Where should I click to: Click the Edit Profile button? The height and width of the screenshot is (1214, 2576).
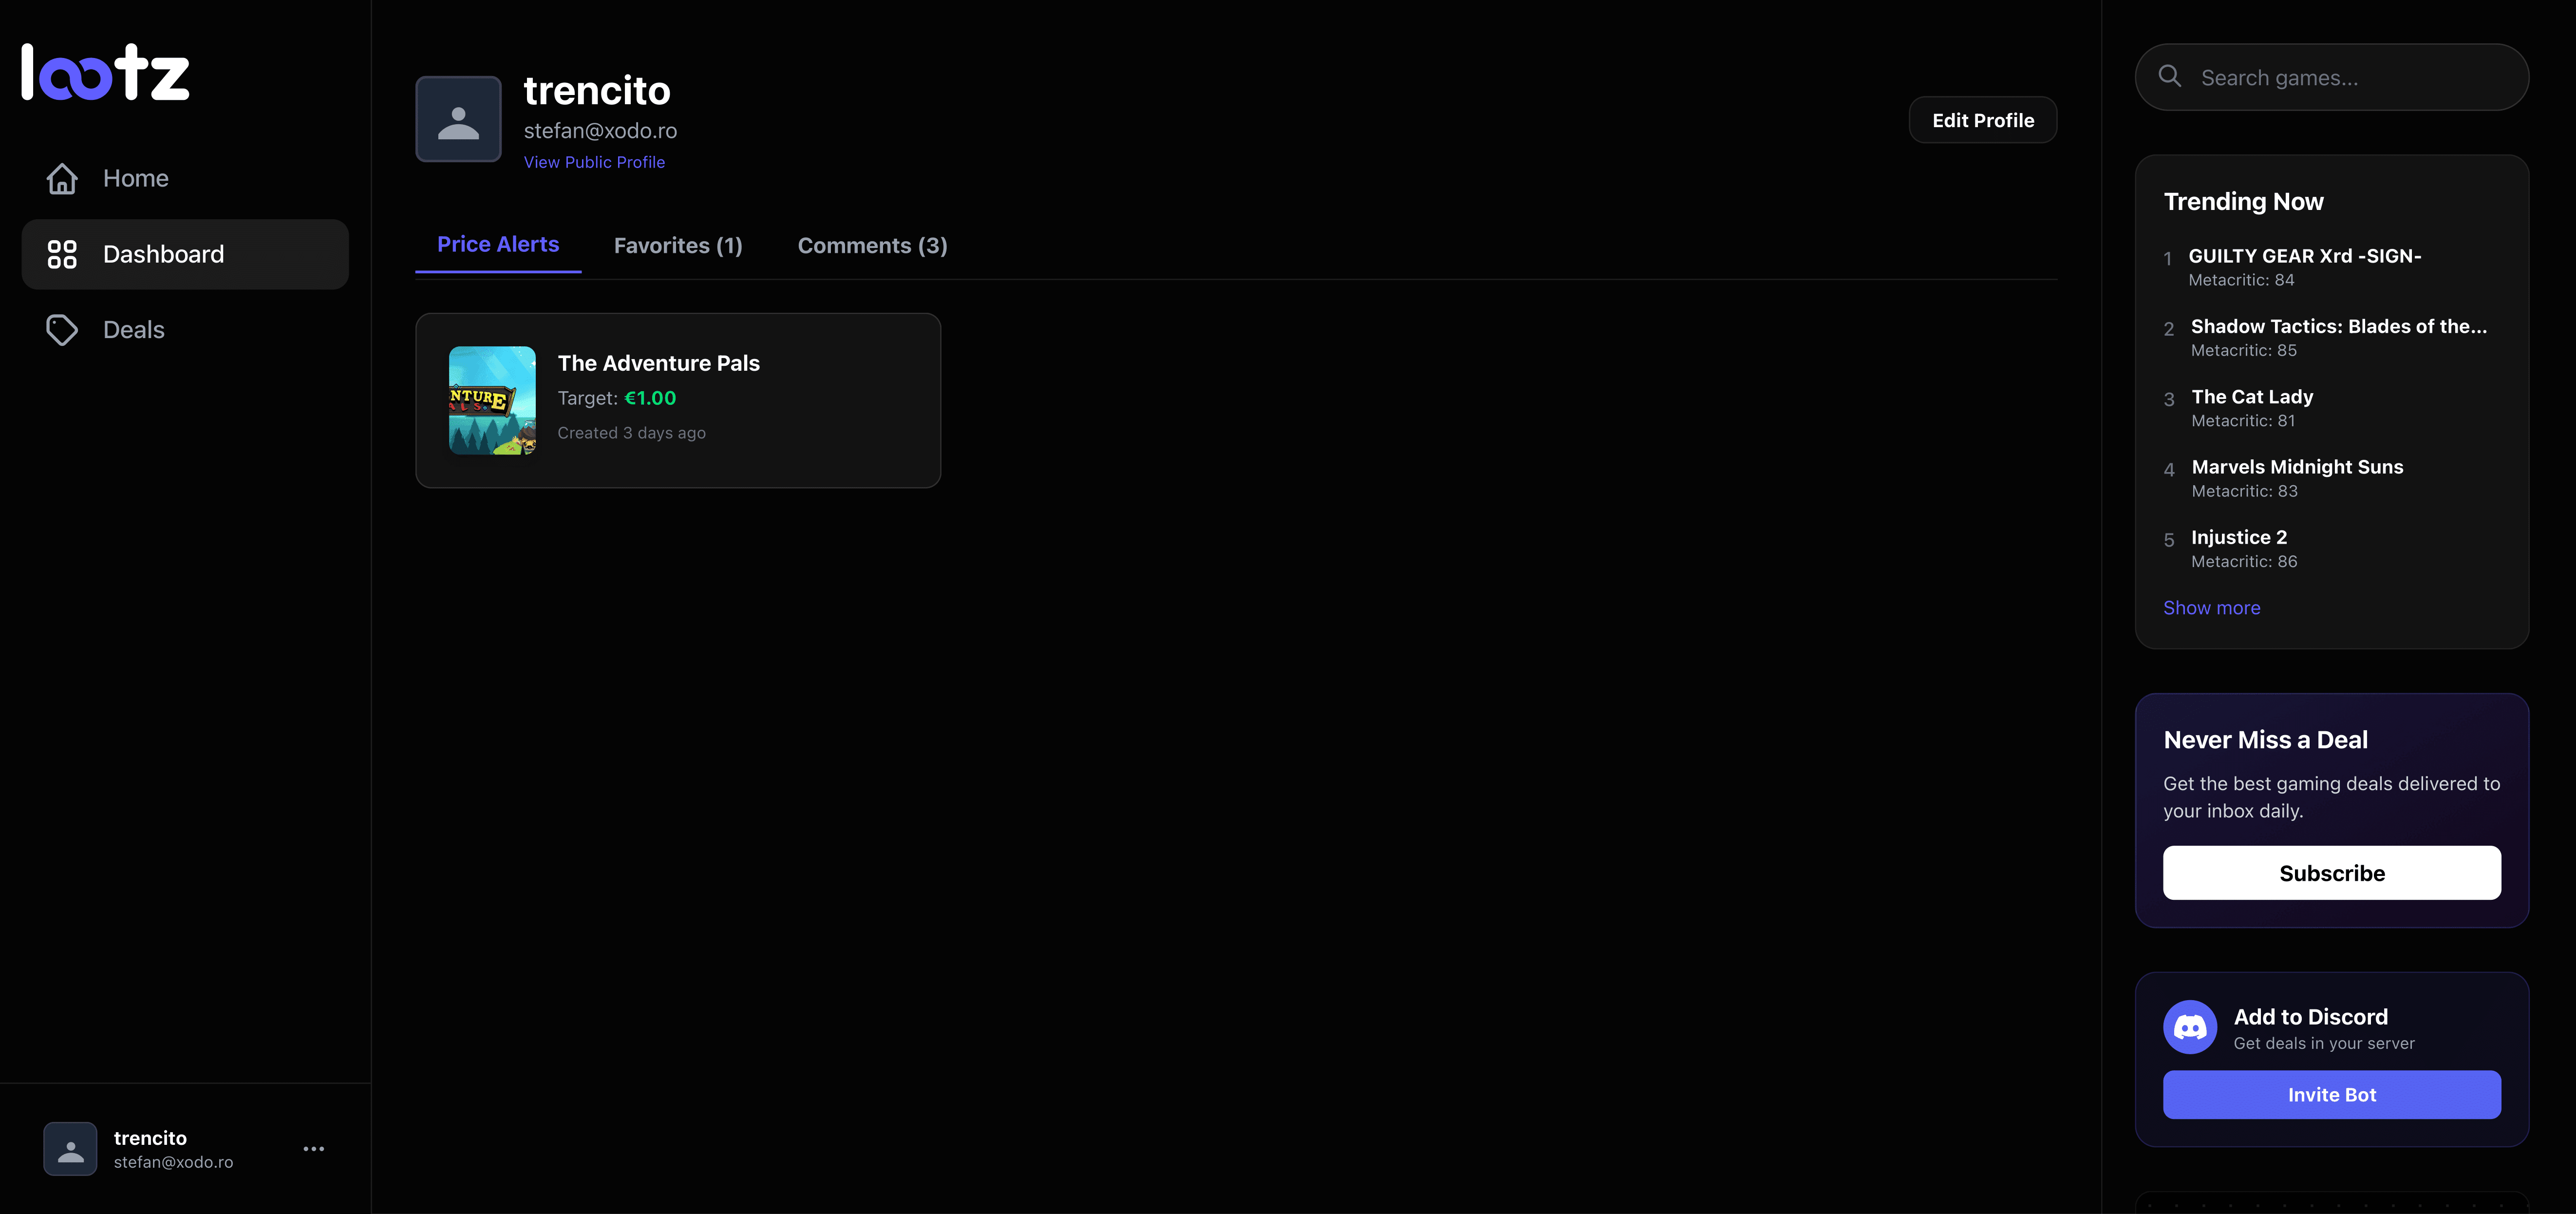coord(1982,120)
